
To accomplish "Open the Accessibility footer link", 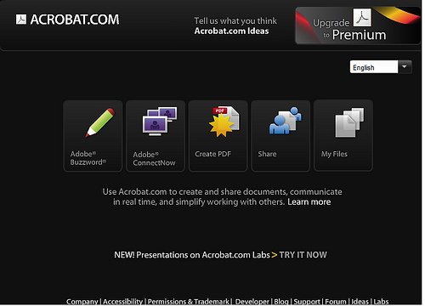I will [x=122, y=302].
